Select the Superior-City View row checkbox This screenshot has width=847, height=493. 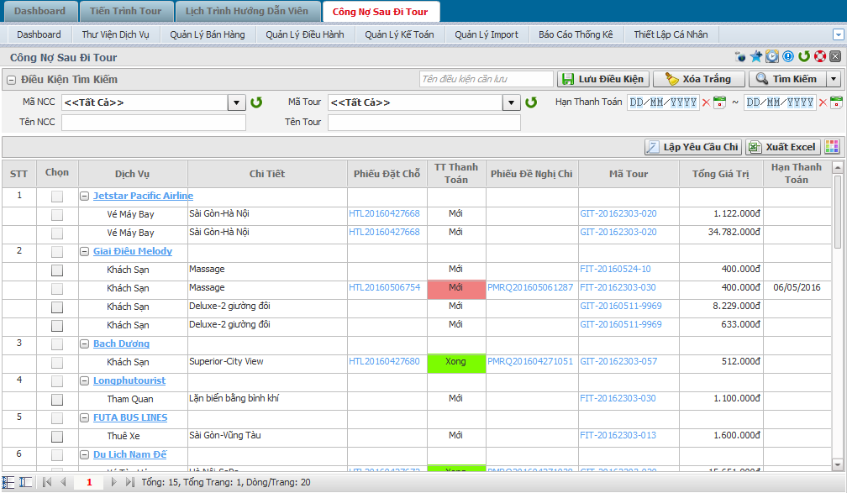click(56, 363)
